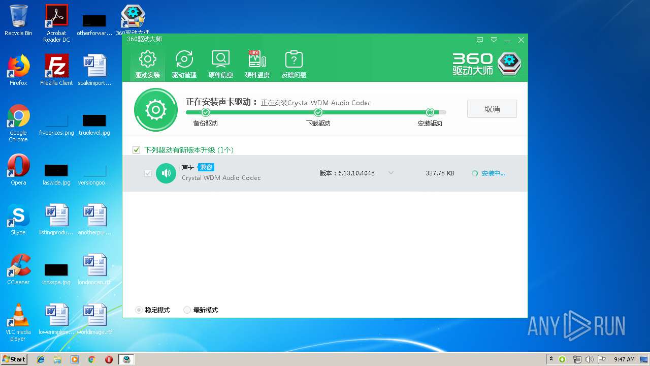650x366 pixels.
Task: Click the 版本：6.13.10.4048 version text
Action: [x=347, y=173]
